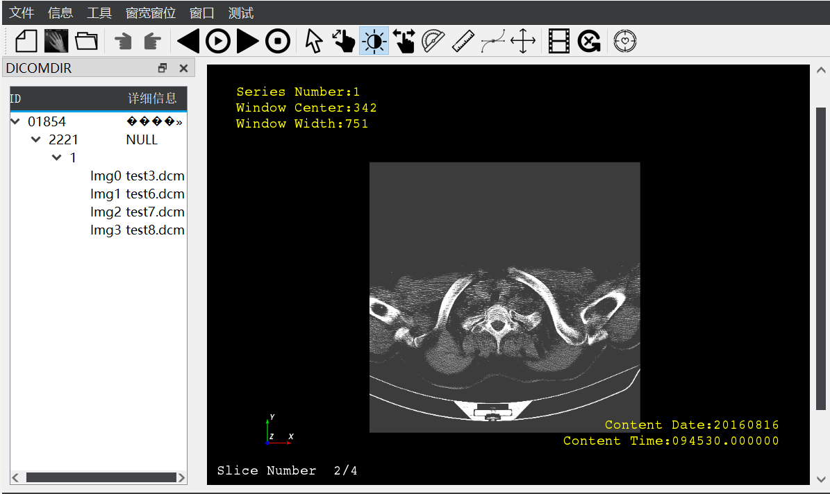Screen dimensions: 830x494
Task: Activate the heart ROI target tool
Action: coord(624,41)
